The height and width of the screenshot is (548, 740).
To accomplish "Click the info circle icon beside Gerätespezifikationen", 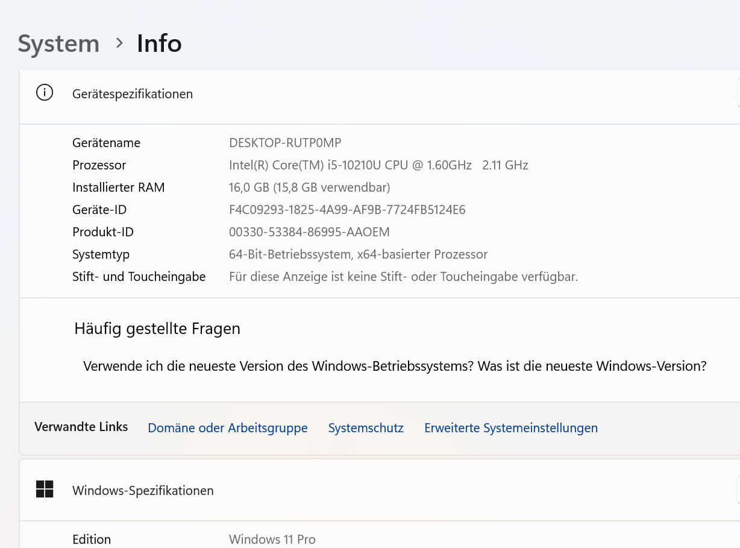I will pos(45,93).
